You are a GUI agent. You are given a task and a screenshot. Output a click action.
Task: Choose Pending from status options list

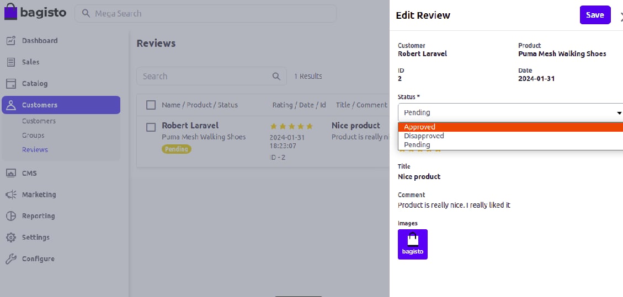(510, 145)
